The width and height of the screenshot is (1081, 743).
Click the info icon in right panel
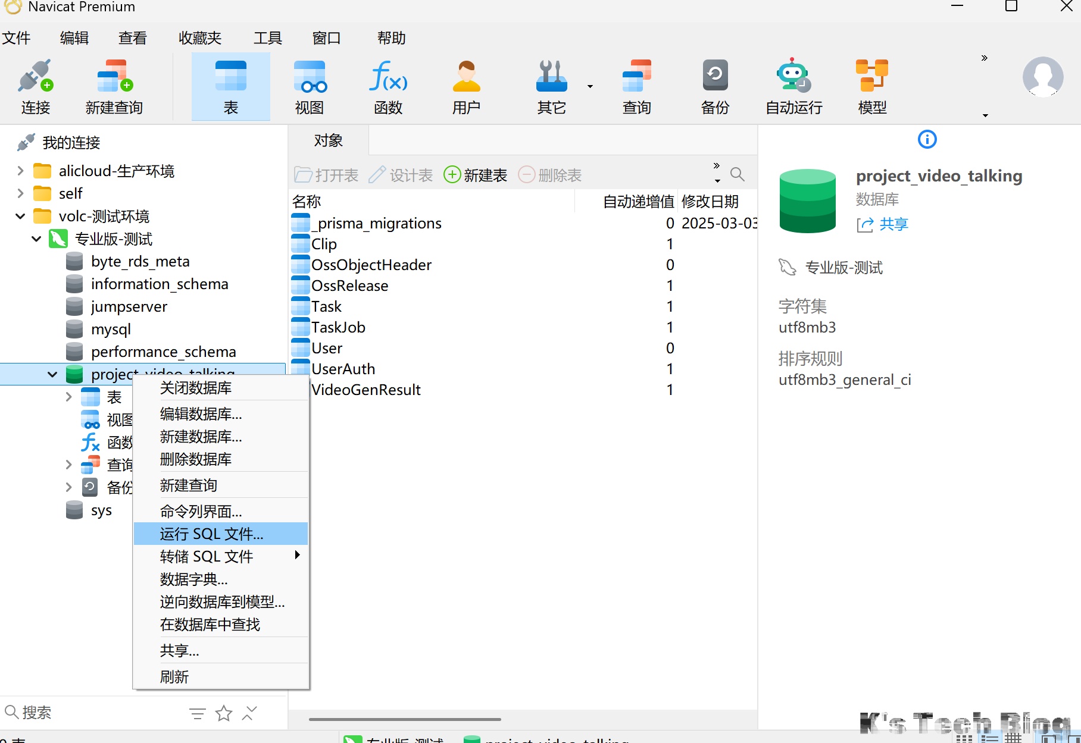click(927, 139)
